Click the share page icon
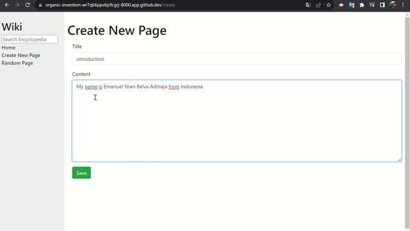 pos(318,5)
